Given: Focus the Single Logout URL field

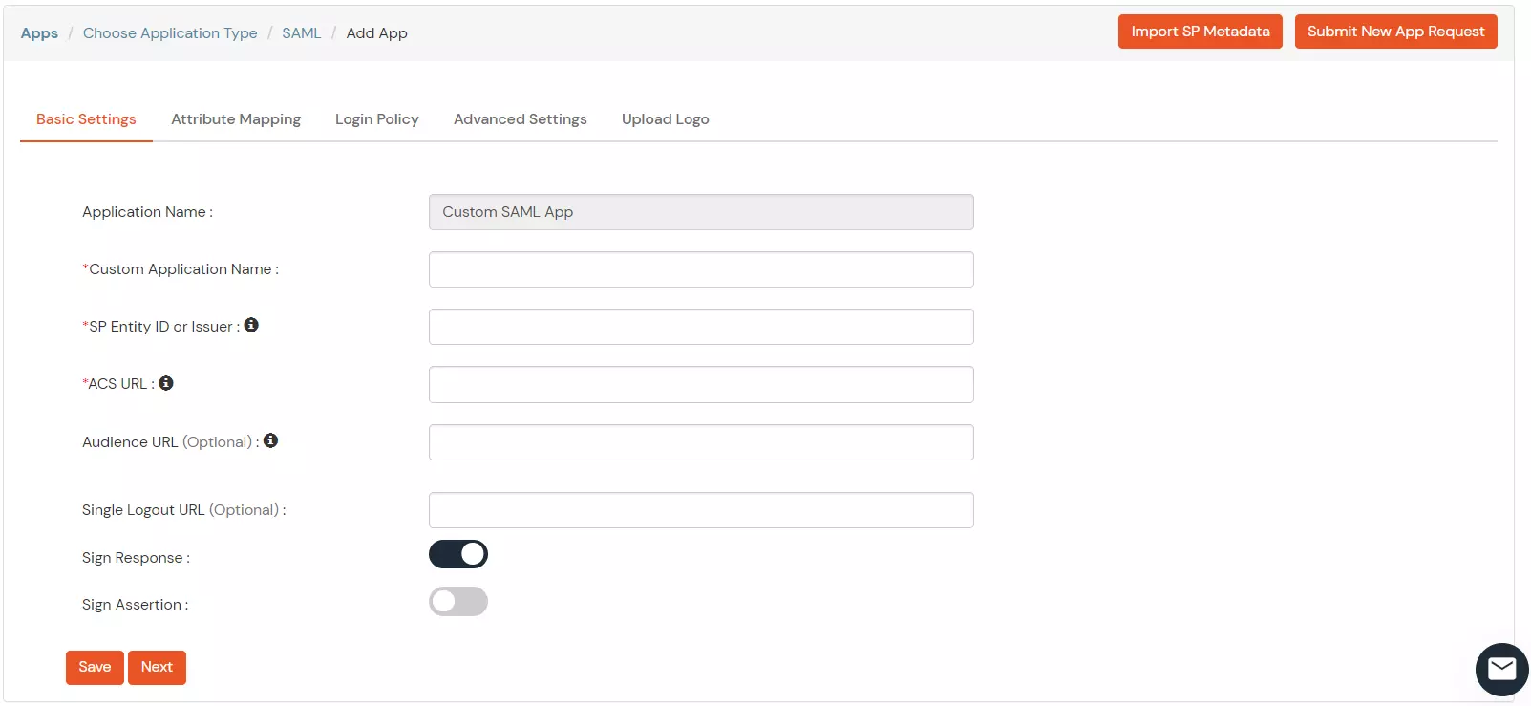Looking at the screenshot, I should [x=701, y=510].
